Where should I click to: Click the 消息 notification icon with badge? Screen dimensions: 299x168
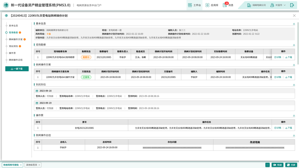pyautogui.click(x=225, y=5)
